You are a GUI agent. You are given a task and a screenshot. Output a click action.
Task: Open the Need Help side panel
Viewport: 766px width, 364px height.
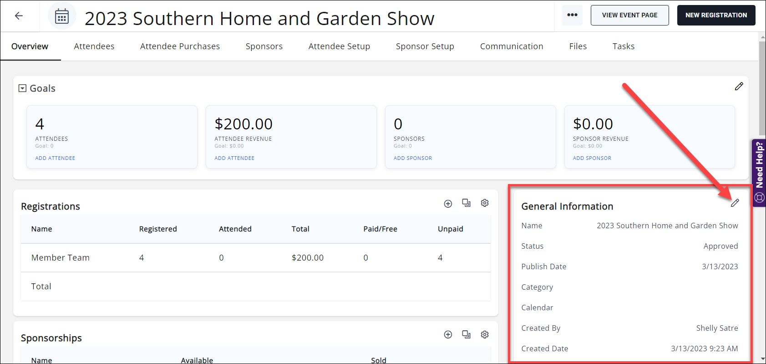759,173
